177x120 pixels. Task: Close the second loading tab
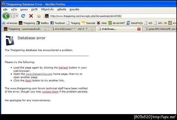point(92,29)
